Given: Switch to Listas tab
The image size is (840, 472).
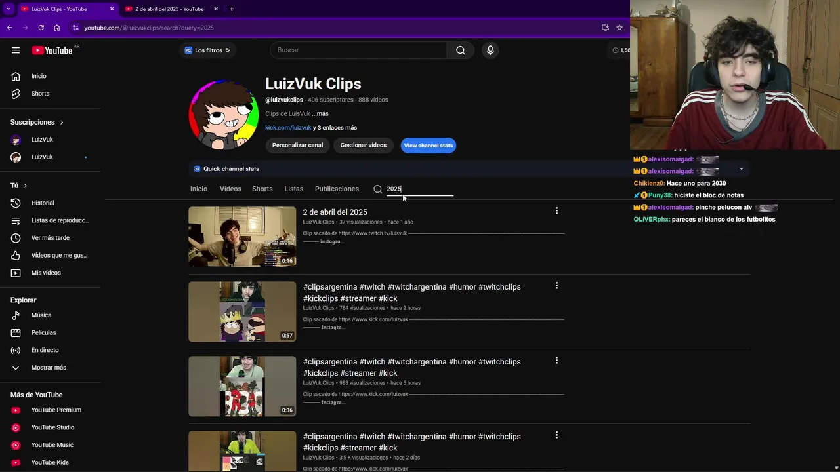Looking at the screenshot, I should click(294, 189).
